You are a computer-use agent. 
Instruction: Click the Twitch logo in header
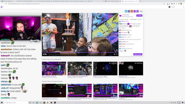click(2, 7)
